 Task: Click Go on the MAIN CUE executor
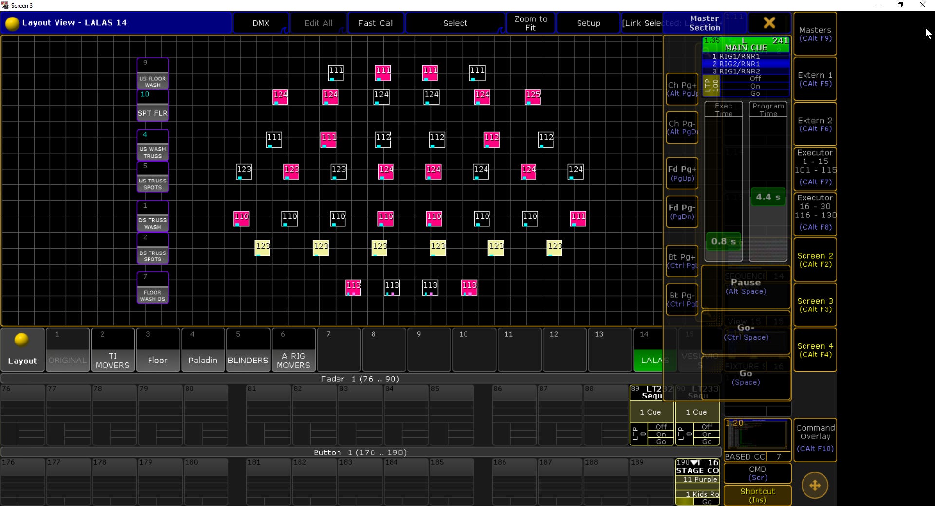pyautogui.click(x=755, y=93)
